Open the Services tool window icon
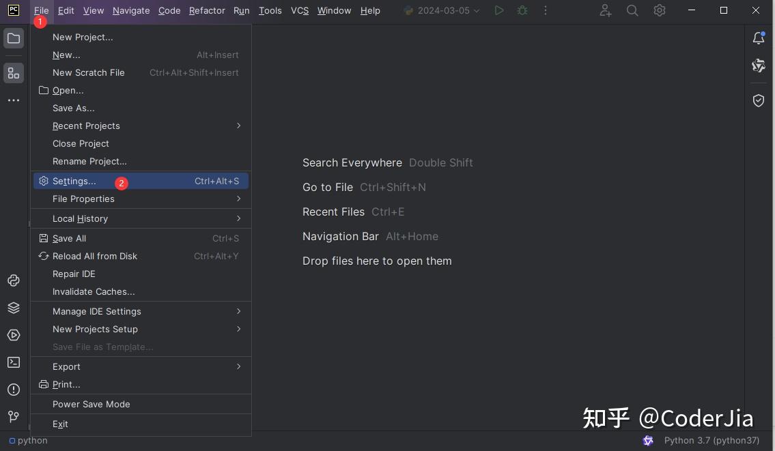 (14, 335)
